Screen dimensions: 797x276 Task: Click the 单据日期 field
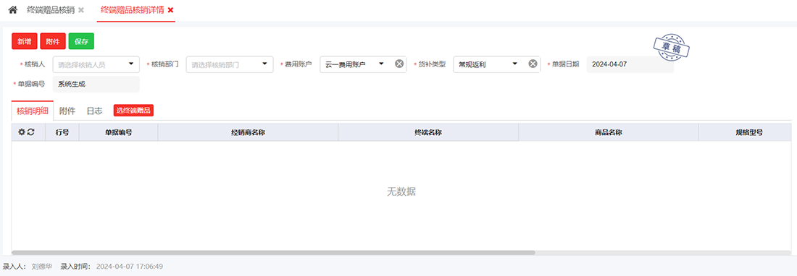(630, 64)
